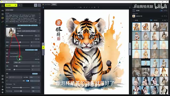
Task: Open the VAE precision FP16 dropdown
Action: [x=34, y=77]
